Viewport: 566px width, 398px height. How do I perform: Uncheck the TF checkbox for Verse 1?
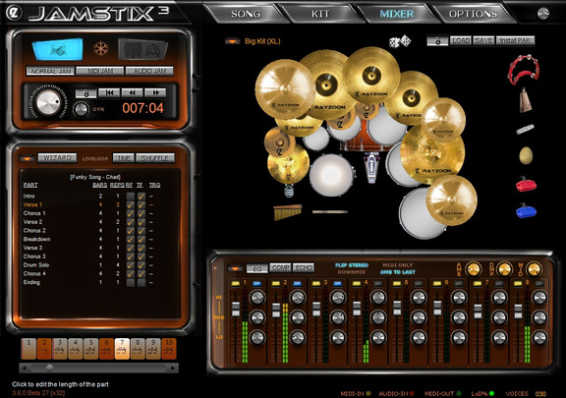[141, 204]
